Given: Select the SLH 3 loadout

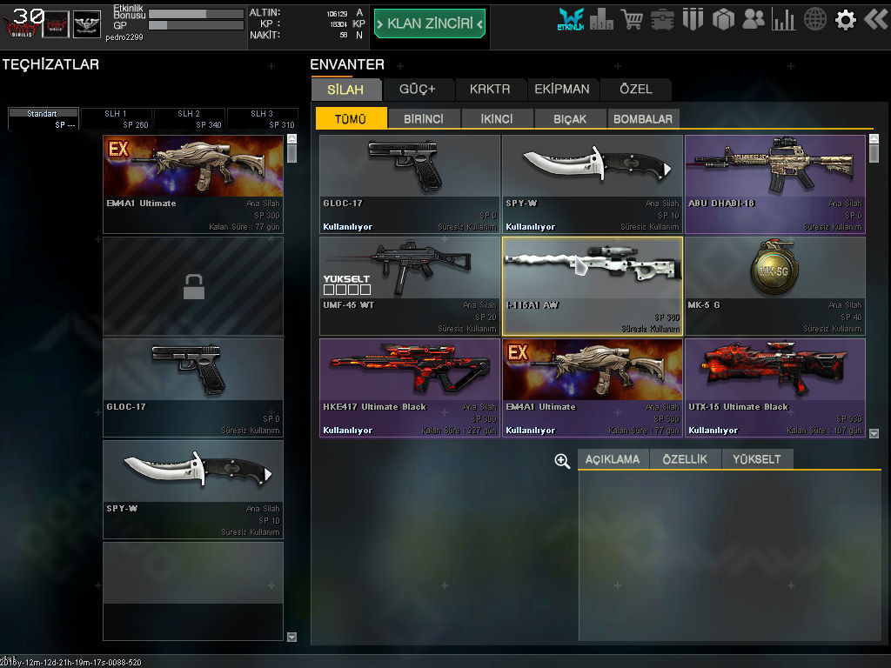Looking at the screenshot, I should tap(263, 118).
